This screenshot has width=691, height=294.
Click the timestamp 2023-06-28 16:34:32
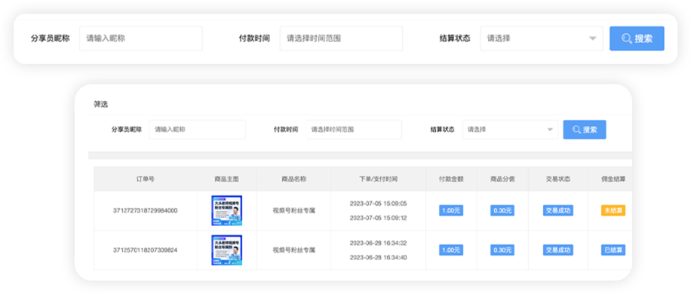(x=378, y=243)
